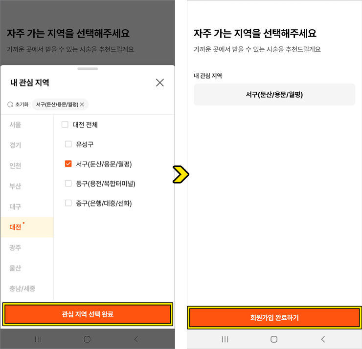Open recent apps on the left phone
Viewport: 362px width, 349px height.
point(38,339)
